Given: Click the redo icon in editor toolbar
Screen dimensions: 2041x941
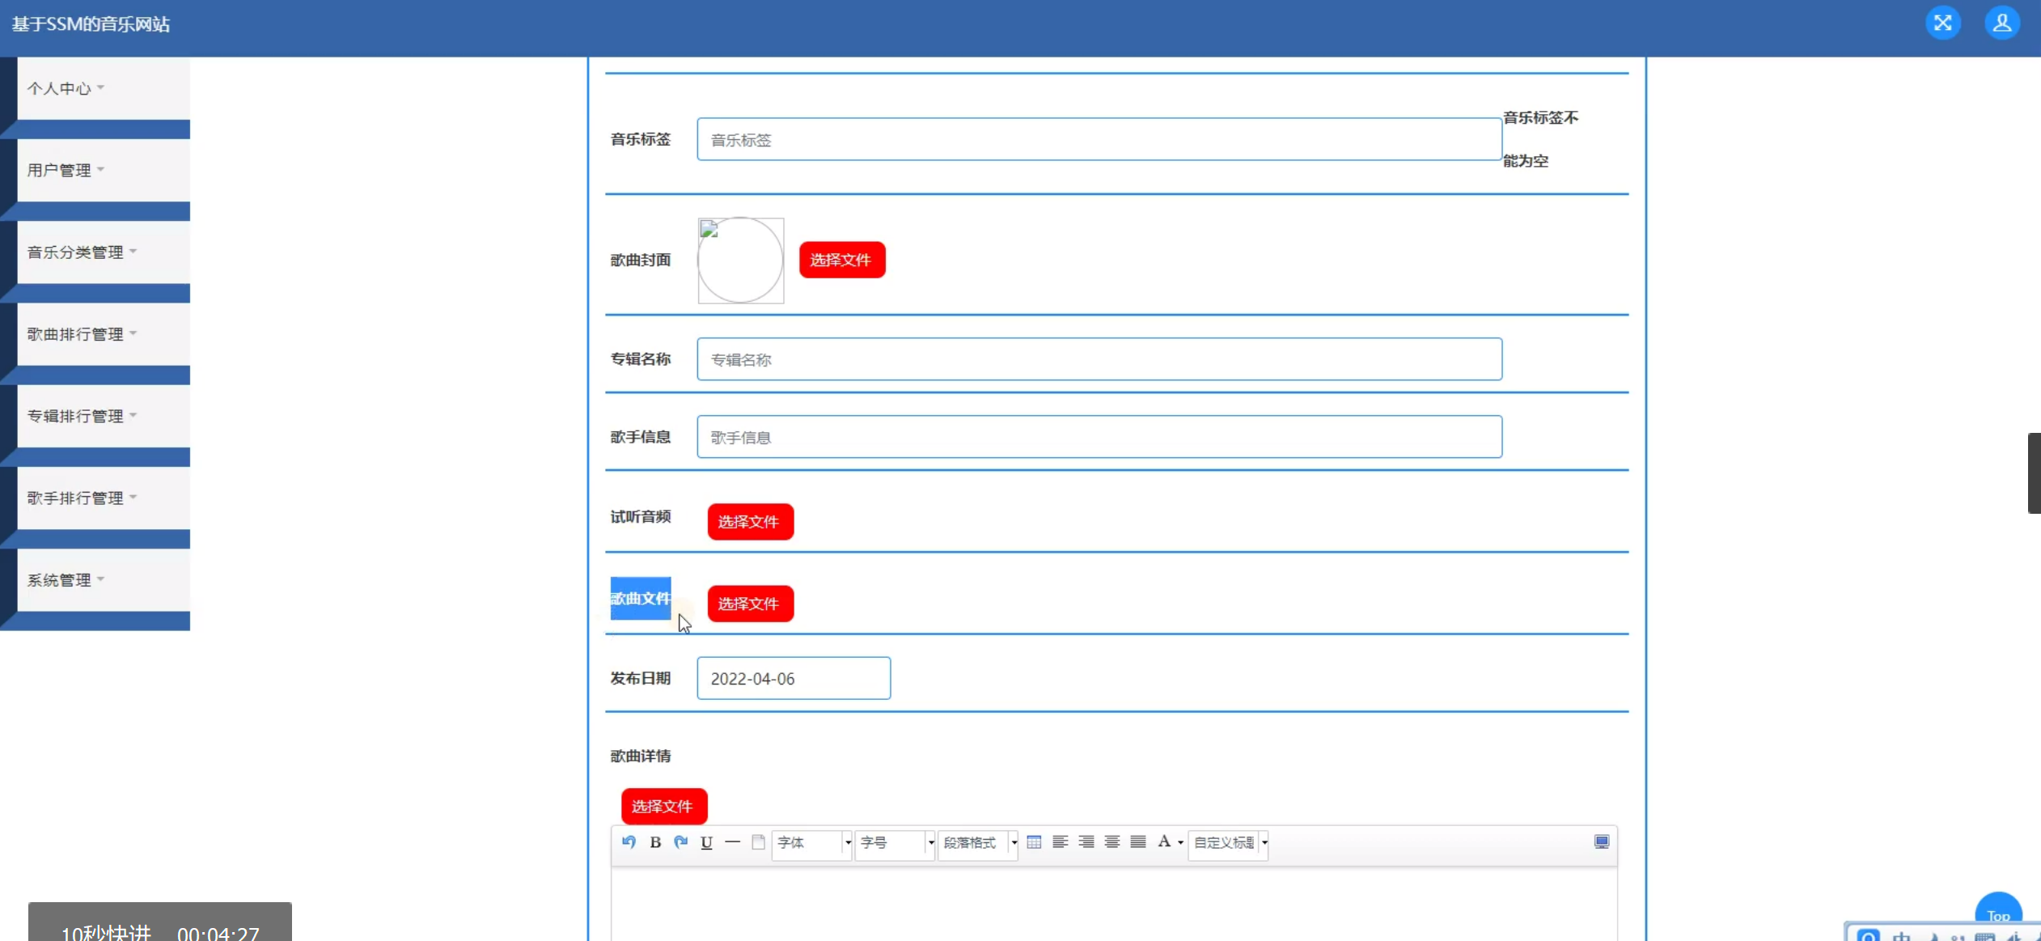Looking at the screenshot, I should tap(681, 842).
